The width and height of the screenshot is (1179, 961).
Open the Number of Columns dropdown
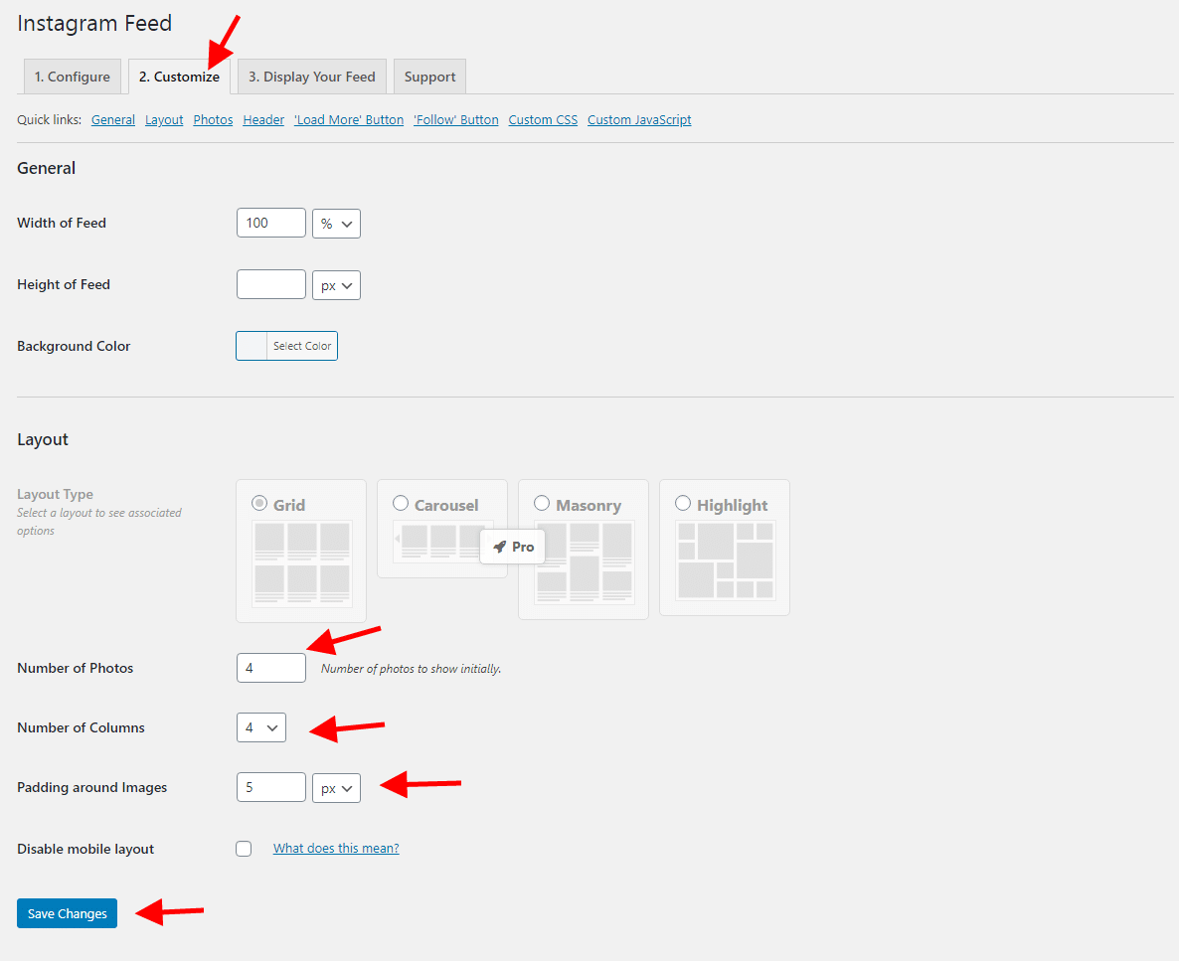pos(260,727)
